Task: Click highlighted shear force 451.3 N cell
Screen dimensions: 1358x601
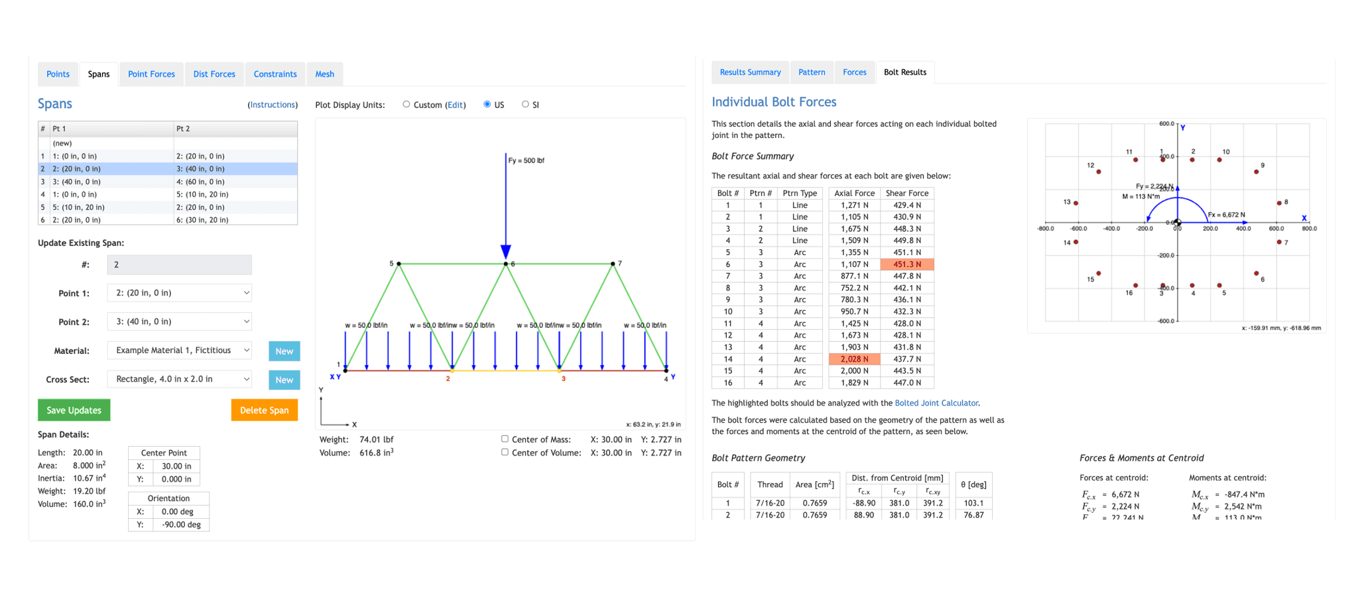Action: click(907, 264)
